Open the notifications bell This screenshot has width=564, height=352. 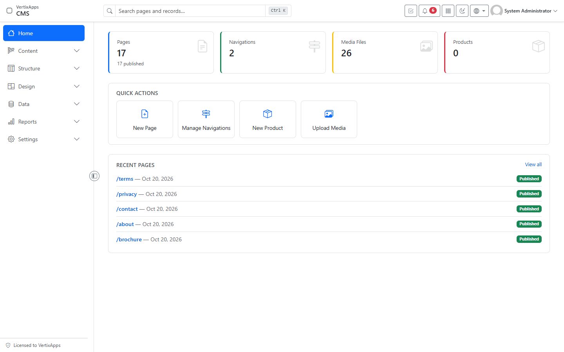[429, 11]
